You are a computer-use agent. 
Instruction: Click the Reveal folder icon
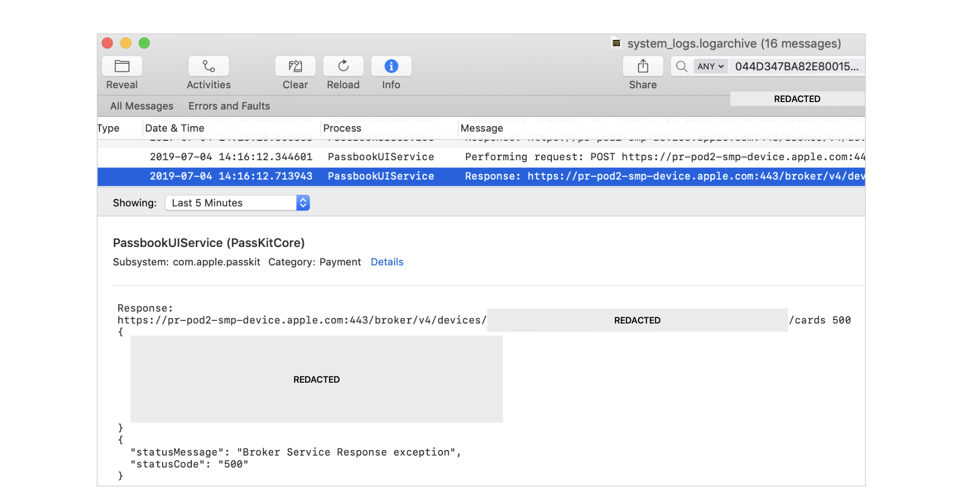[122, 66]
